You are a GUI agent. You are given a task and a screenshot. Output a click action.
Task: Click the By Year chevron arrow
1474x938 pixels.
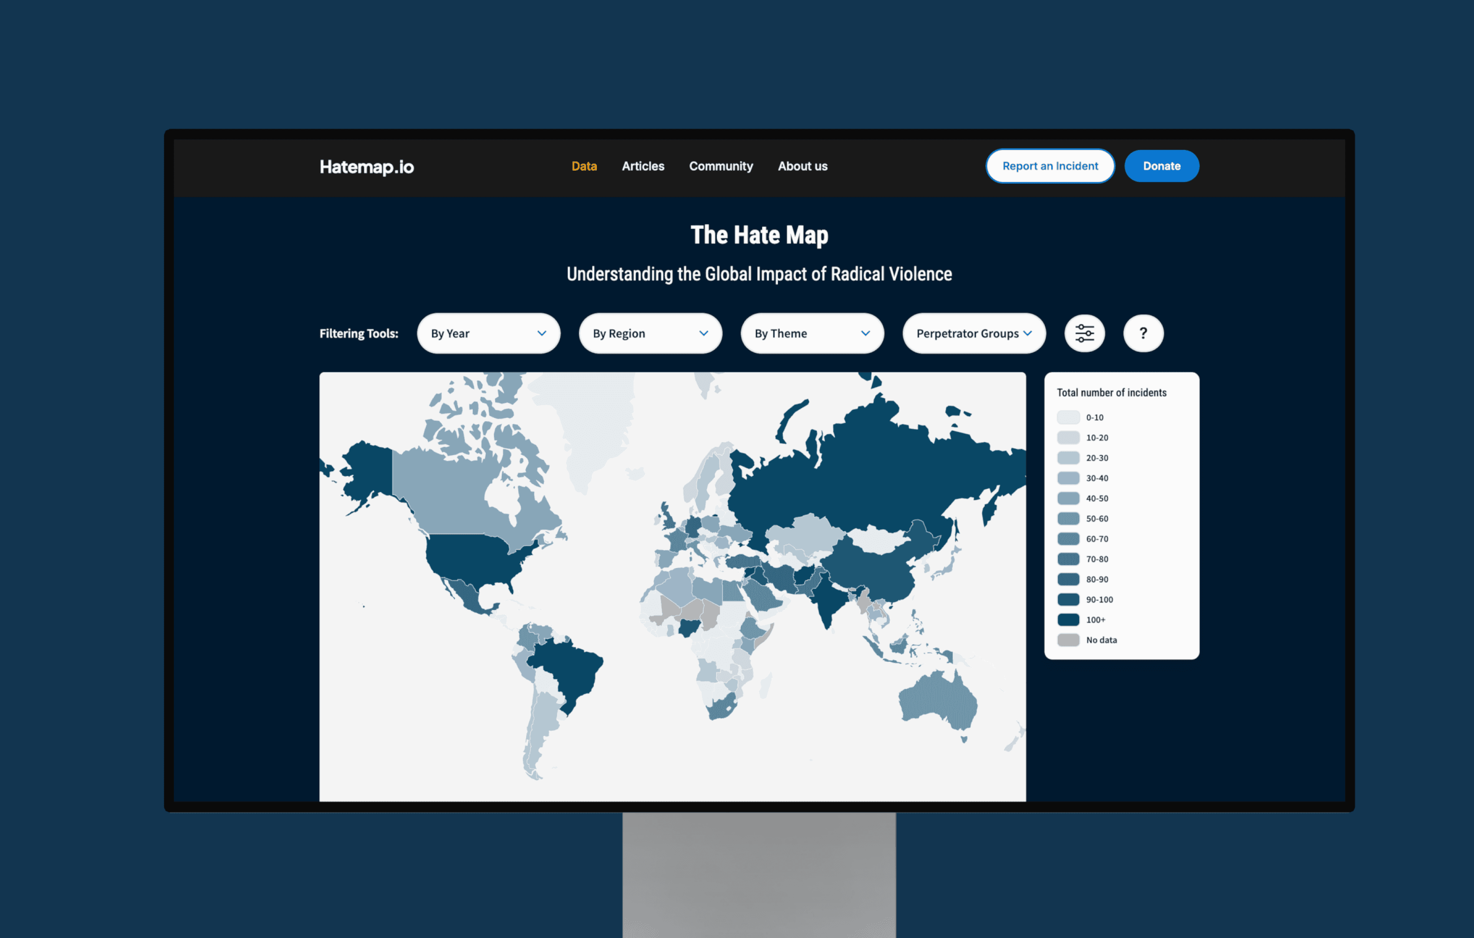[x=542, y=334]
